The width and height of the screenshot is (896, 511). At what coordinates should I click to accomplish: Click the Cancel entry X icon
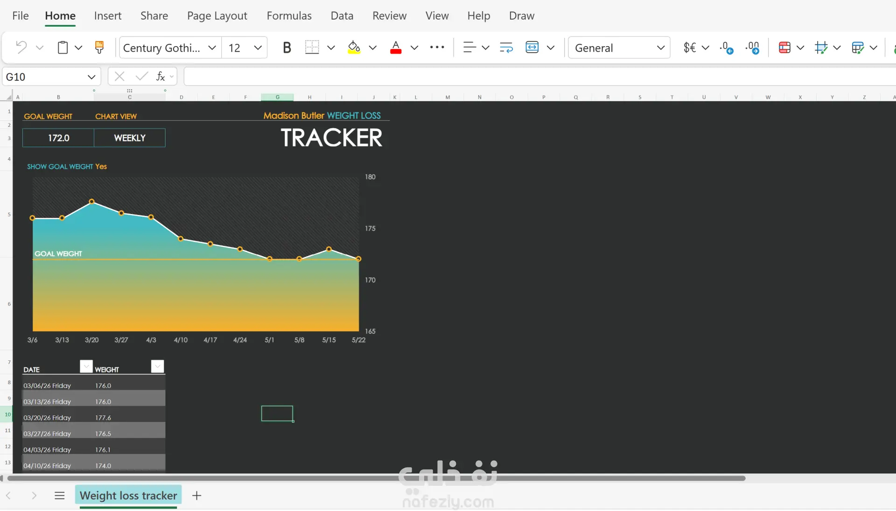tap(119, 76)
